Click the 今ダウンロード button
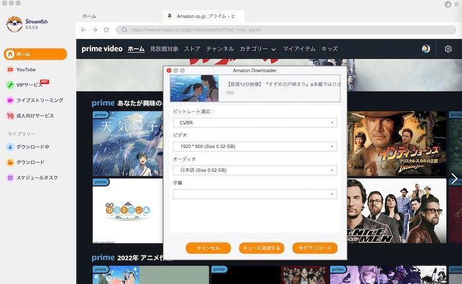This screenshot has height=284, width=462. (315, 248)
